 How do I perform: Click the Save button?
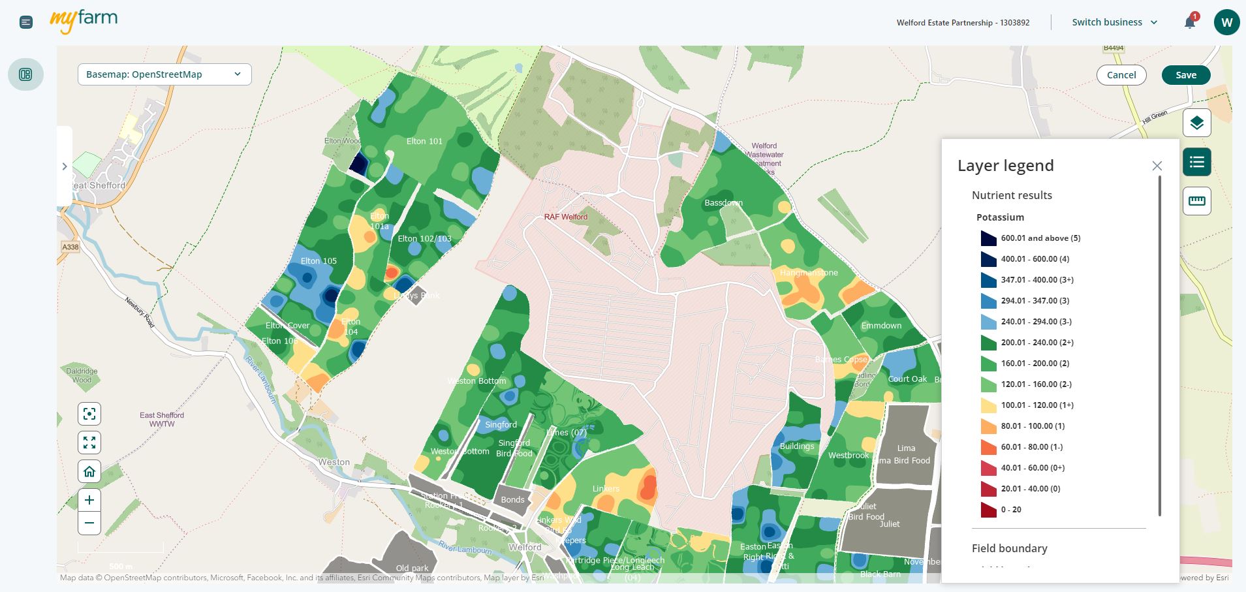[1186, 75]
